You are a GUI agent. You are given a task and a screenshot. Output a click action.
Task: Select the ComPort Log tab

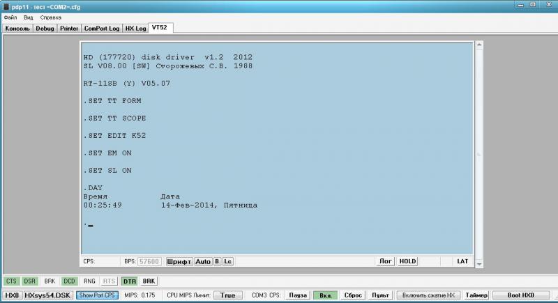click(x=102, y=29)
